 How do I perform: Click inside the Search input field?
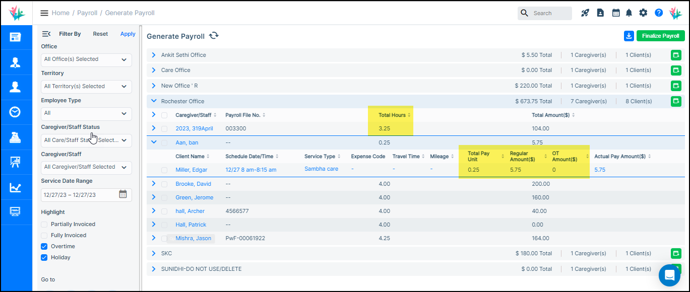[548, 13]
